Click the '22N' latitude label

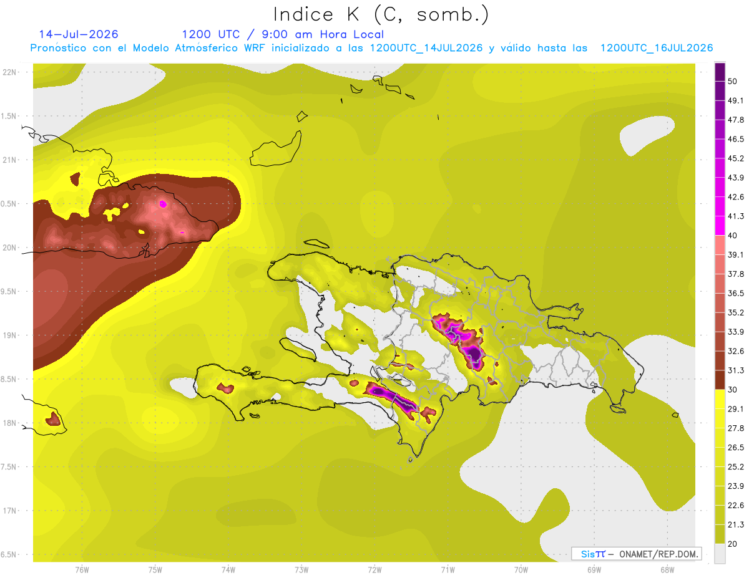click(9, 72)
